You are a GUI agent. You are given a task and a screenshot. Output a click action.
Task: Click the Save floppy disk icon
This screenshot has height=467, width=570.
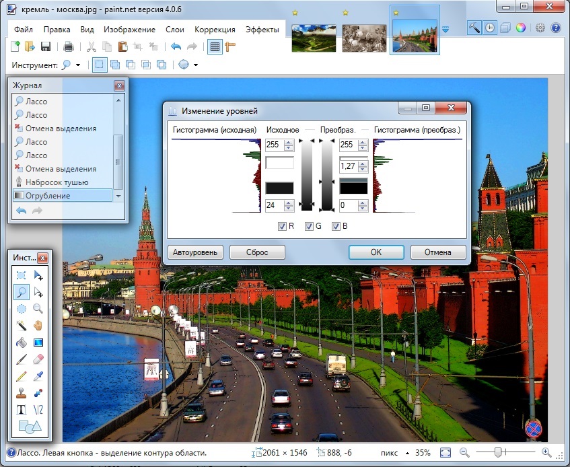(x=46, y=46)
